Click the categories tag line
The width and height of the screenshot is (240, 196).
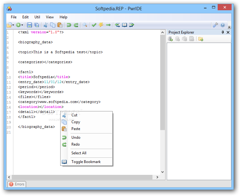pos(45,62)
